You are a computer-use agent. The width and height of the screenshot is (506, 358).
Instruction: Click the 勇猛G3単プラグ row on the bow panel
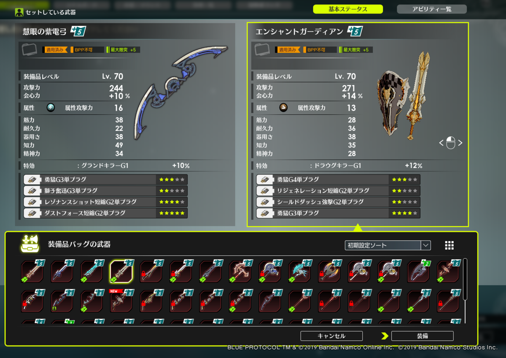pos(105,179)
